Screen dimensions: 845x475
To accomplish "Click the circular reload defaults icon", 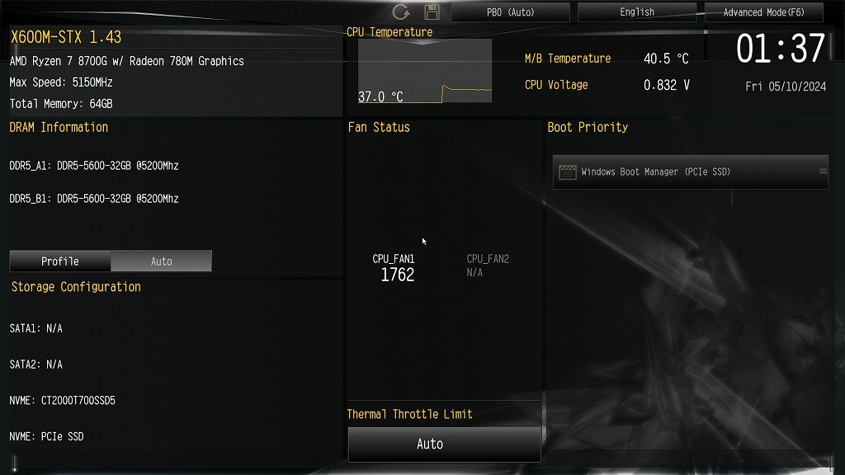I will coord(400,12).
